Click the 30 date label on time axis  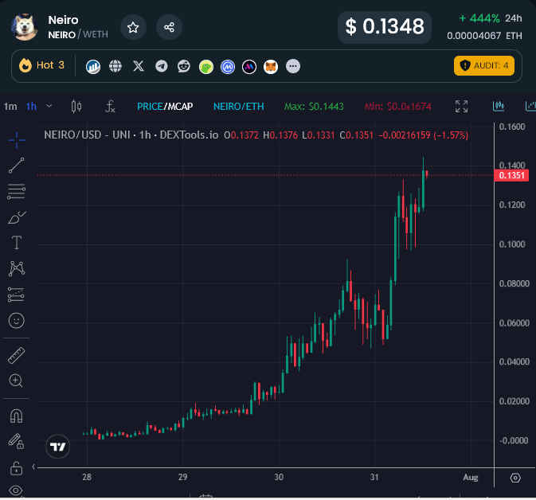279,477
